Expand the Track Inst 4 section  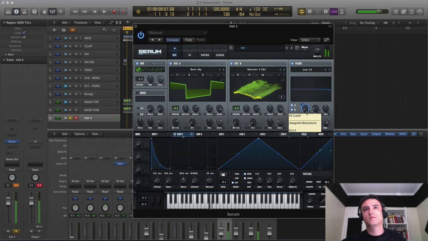tap(4, 60)
